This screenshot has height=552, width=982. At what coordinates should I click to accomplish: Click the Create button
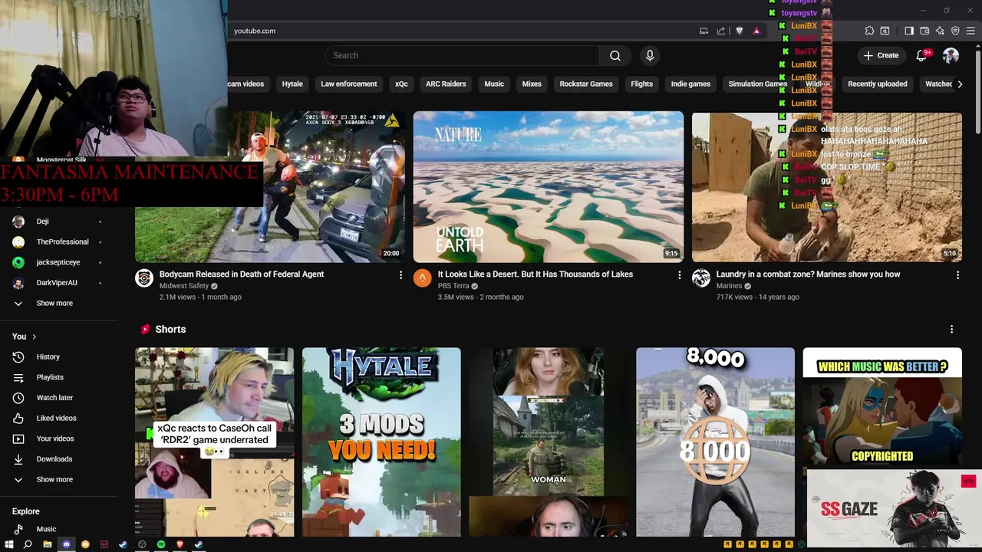pyautogui.click(x=881, y=55)
